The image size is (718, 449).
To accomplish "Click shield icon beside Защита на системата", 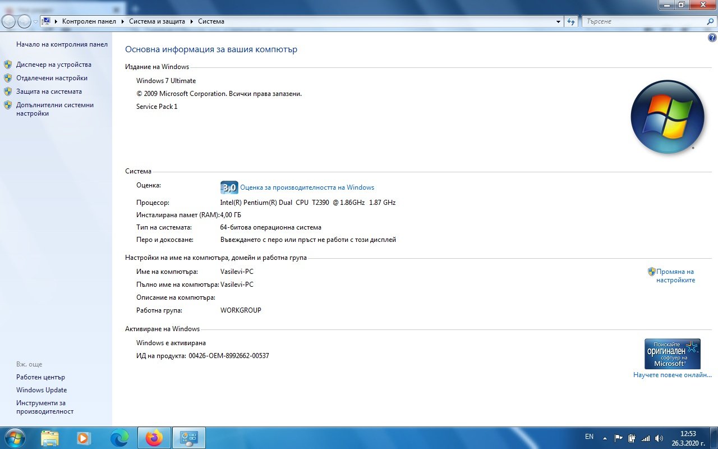I will click(x=8, y=91).
